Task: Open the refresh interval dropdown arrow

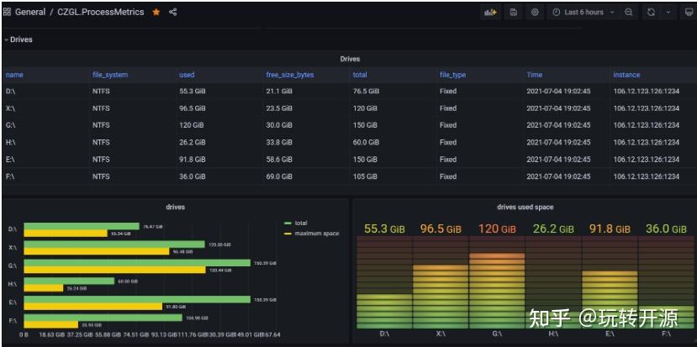Action: pyautogui.click(x=668, y=13)
